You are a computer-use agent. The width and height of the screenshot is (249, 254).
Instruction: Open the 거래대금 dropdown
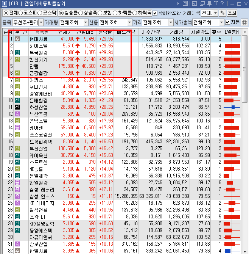(x=216, y=13)
